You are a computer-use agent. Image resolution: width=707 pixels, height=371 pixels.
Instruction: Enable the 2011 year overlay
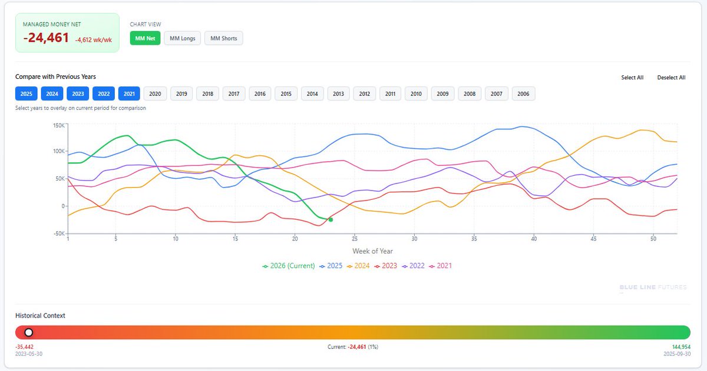391,93
